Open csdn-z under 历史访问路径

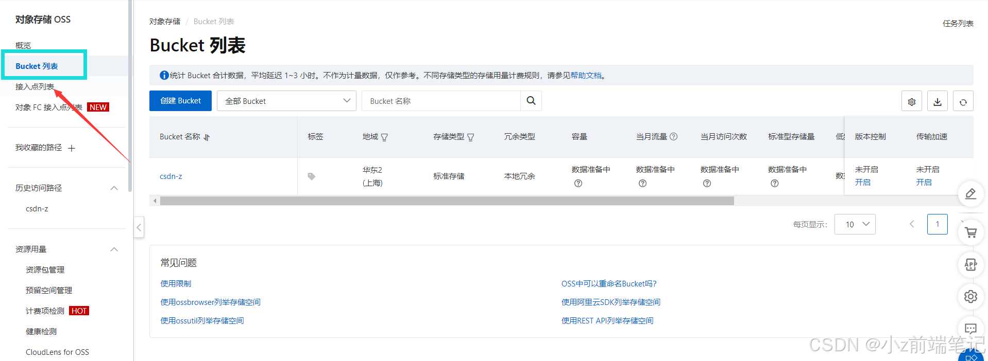click(37, 209)
